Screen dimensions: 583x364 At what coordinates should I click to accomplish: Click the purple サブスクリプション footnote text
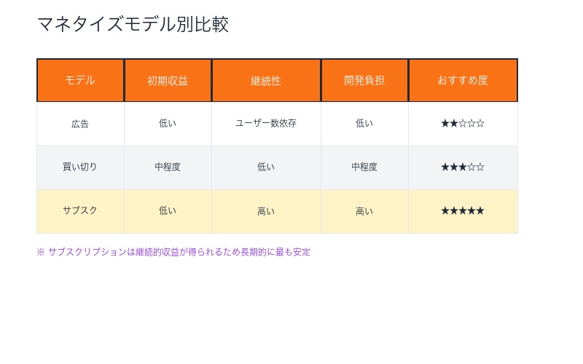pos(173,252)
